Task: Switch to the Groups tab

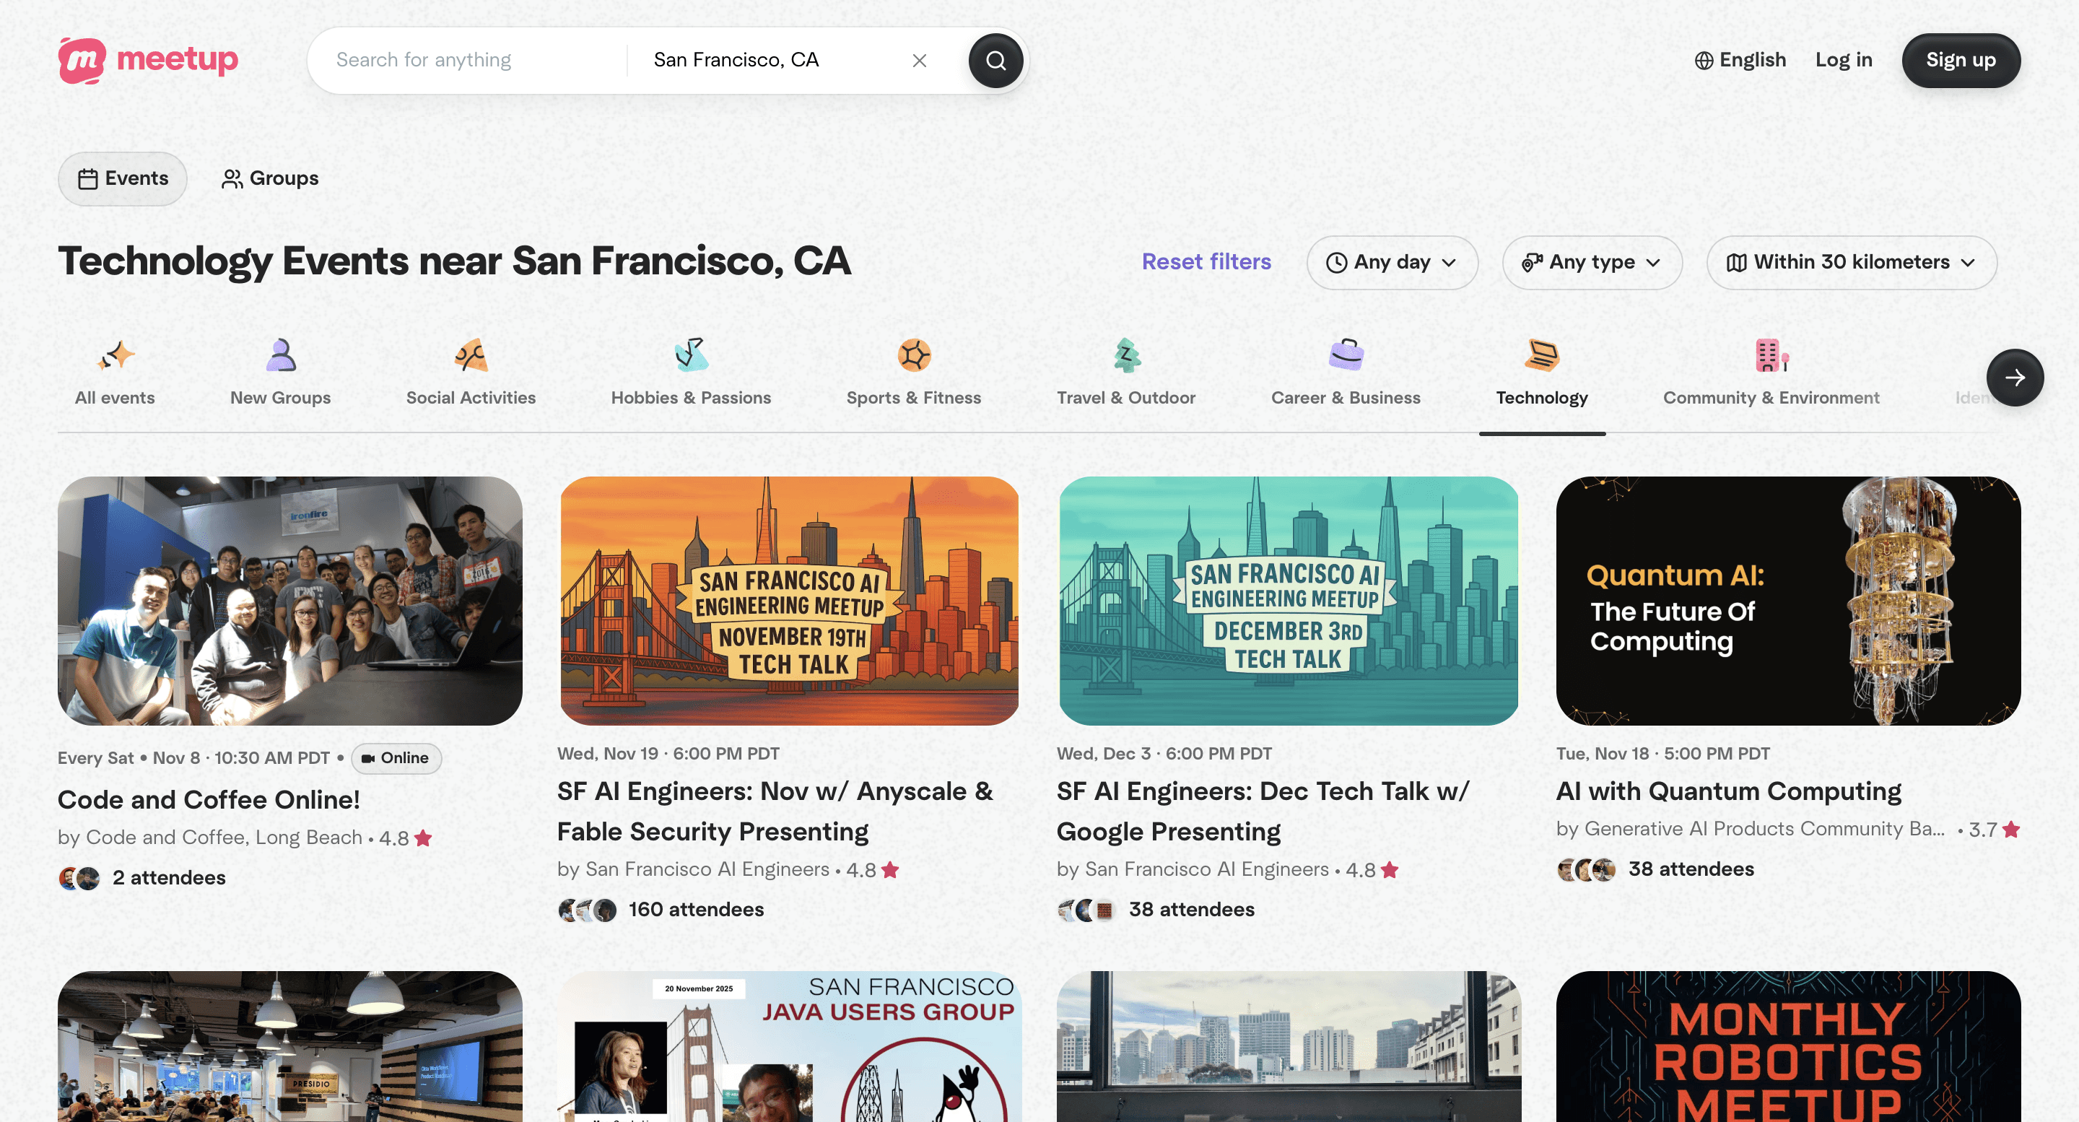Action: coord(269,178)
